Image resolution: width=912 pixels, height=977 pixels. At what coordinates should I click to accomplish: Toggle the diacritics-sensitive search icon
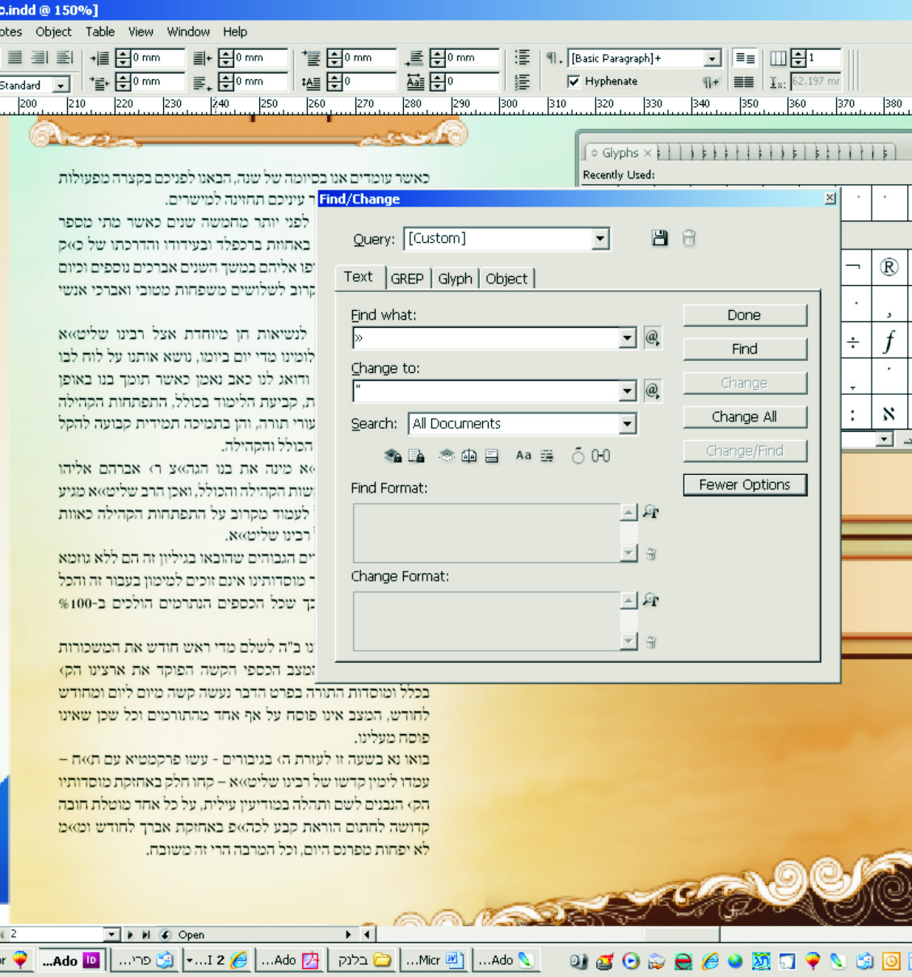(x=578, y=456)
